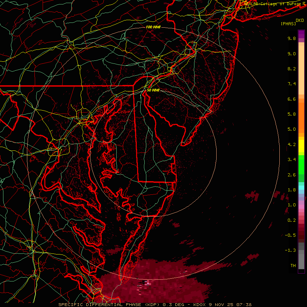Screen dimensions: 307x307
Task: Click the 0.2 value on the color scale
Action: (x=292, y=220)
